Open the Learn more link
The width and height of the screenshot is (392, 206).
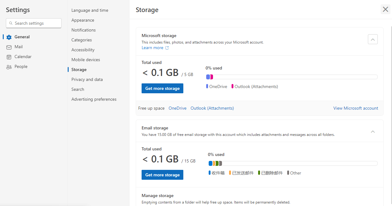pyautogui.click(x=152, y=48)
